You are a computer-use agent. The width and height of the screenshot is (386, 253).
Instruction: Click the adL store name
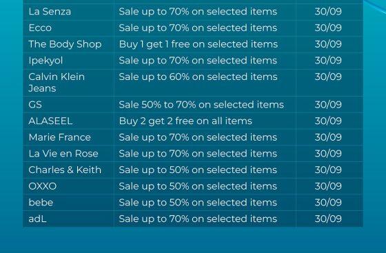37,219
